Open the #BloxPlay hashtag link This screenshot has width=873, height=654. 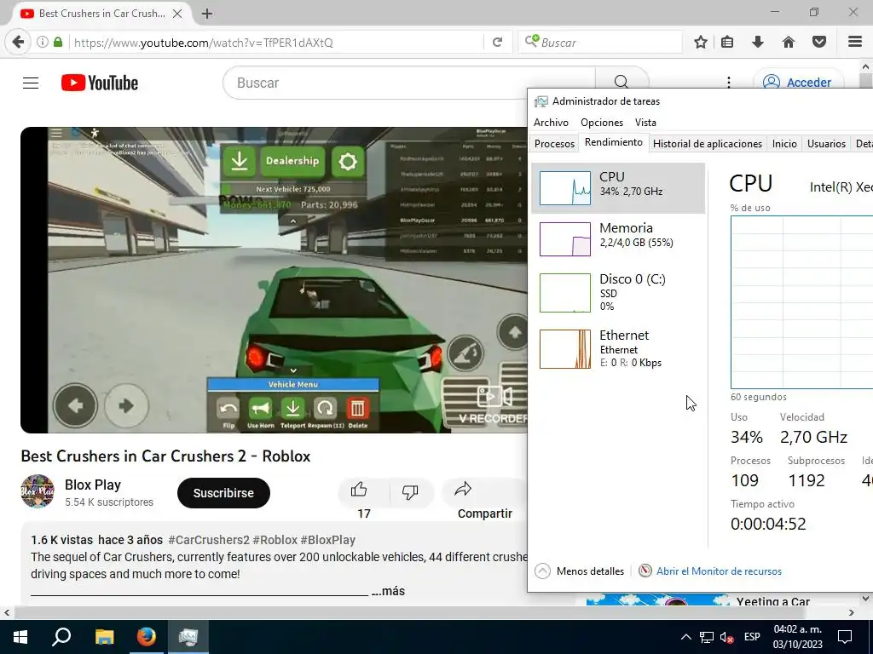click(x=328, y=540)
